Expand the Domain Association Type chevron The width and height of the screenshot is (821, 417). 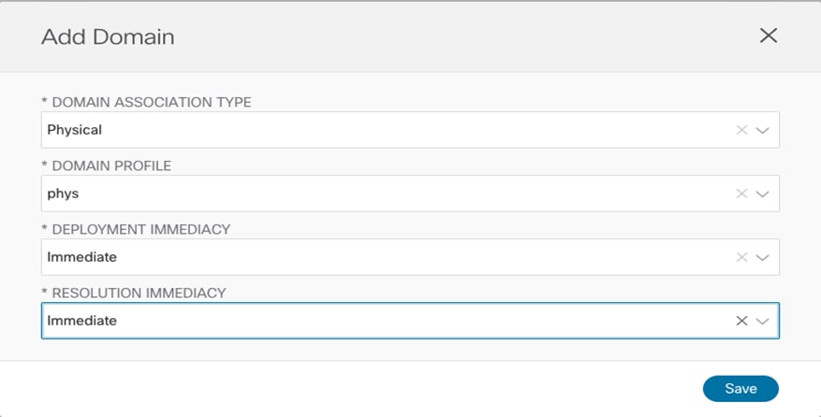point(762,130)
